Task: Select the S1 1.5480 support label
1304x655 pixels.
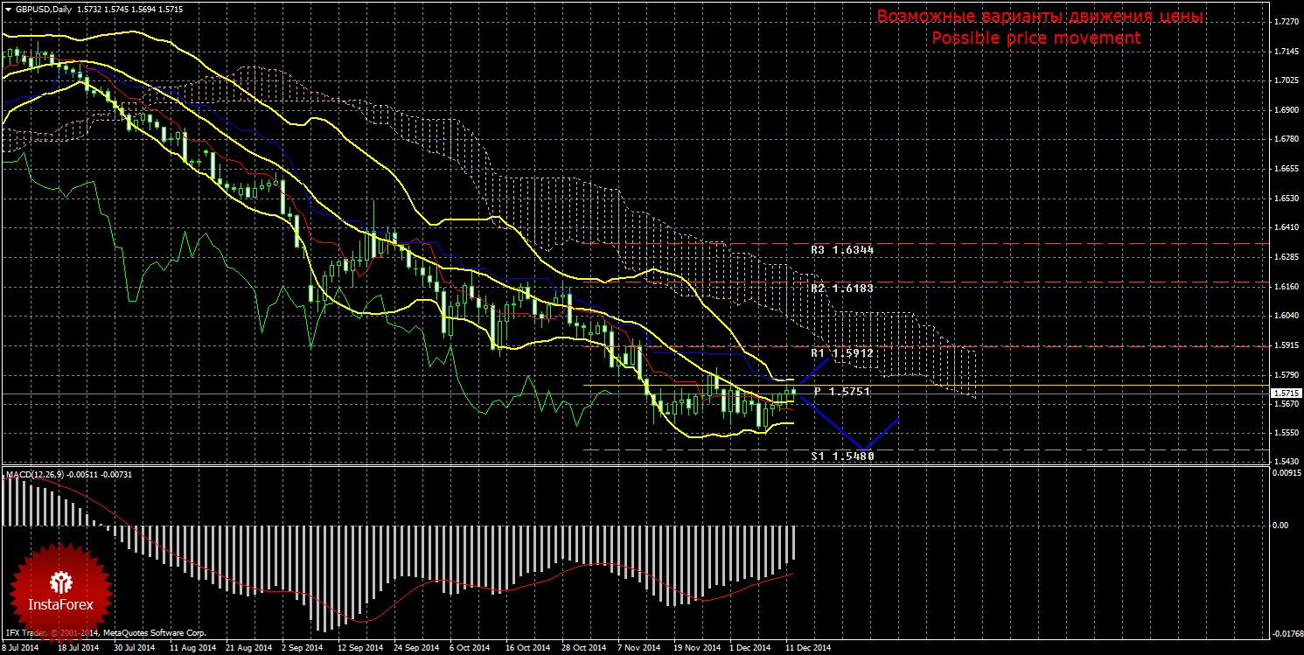Action: point(841,456)
